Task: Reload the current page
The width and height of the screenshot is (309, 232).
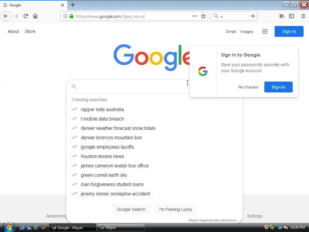Action: 26,16
